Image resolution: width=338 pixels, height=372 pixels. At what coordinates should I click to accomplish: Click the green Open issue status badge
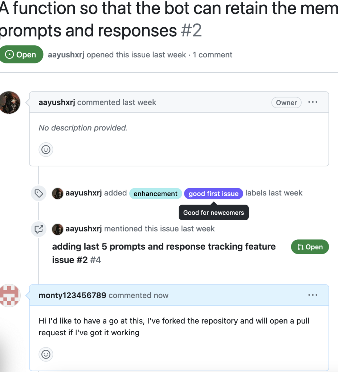(x=21, y=54)
